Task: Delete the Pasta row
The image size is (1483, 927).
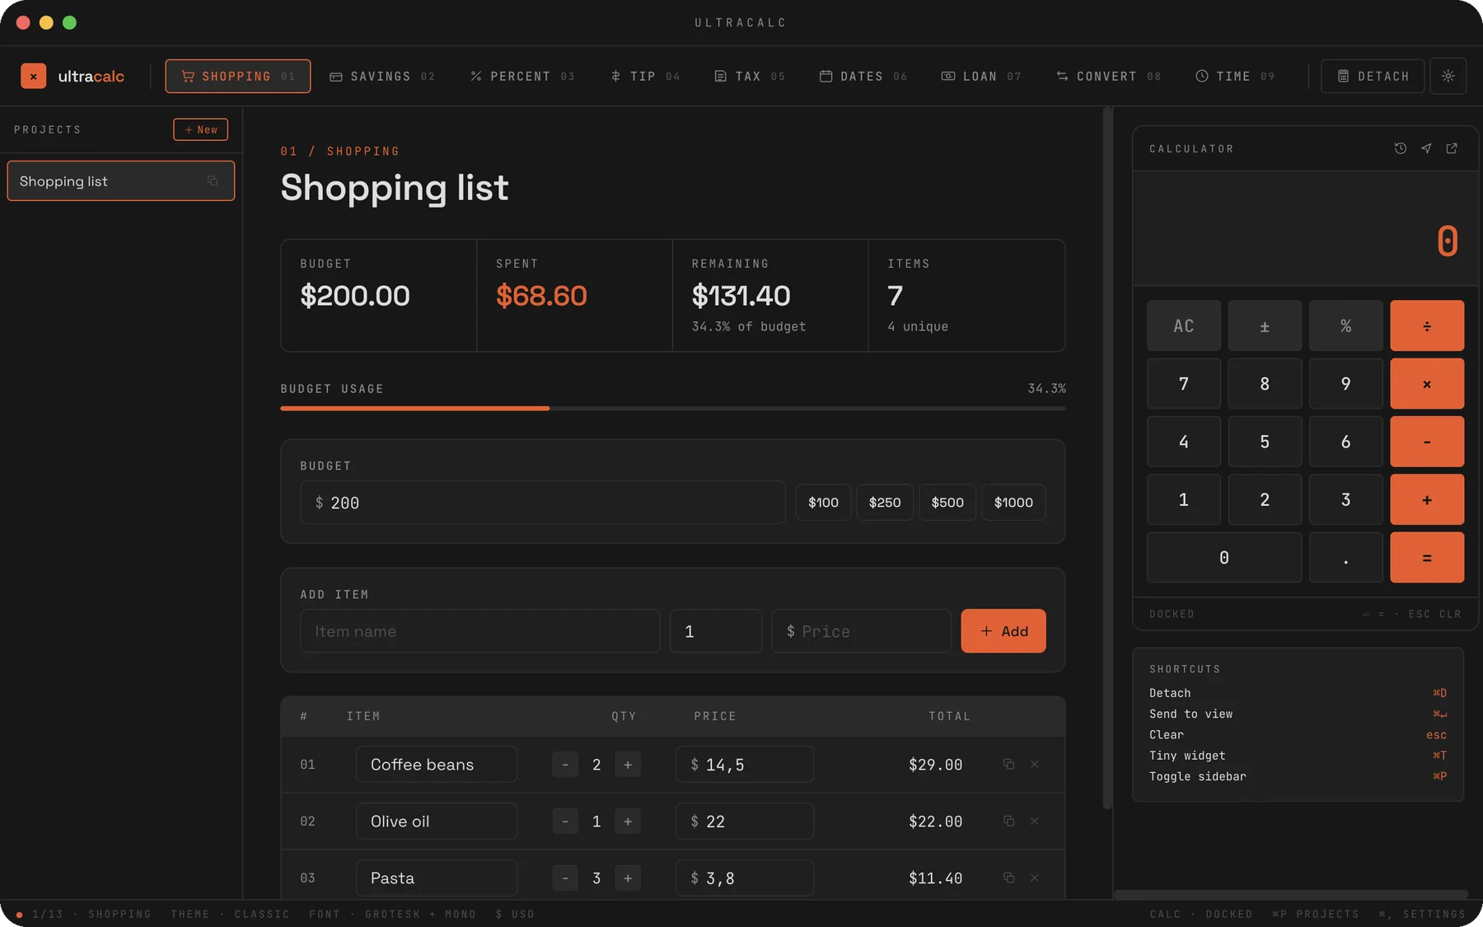Action: tap(1034, 878)
